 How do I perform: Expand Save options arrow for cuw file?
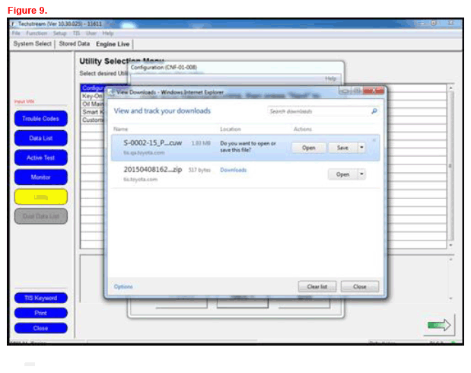361,148
